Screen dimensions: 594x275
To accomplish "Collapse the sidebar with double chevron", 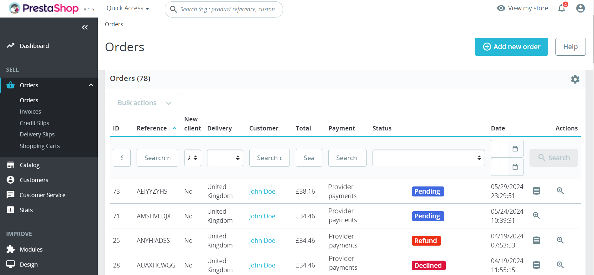I will [x=85, y=28].
